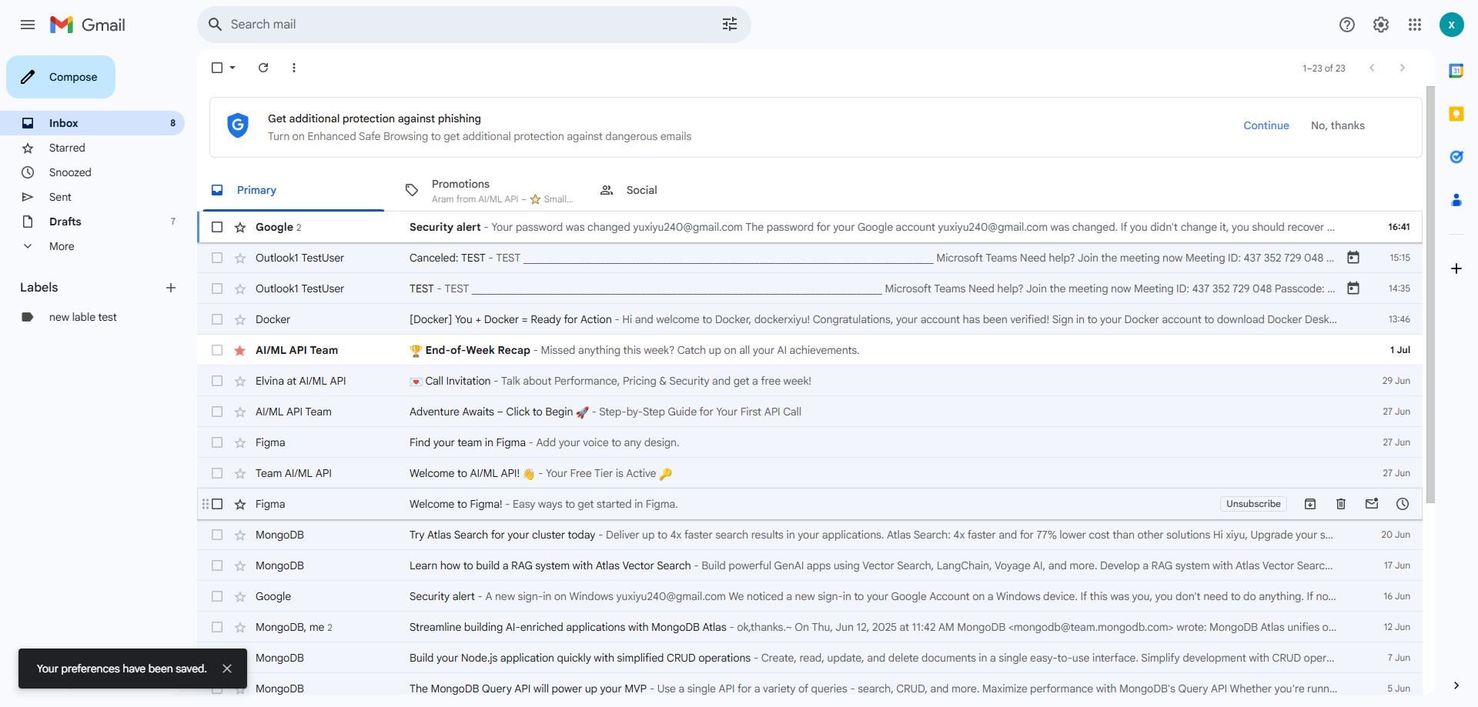
Task: Open the Welcome to AI/ML API email
Action: (810, 473)
